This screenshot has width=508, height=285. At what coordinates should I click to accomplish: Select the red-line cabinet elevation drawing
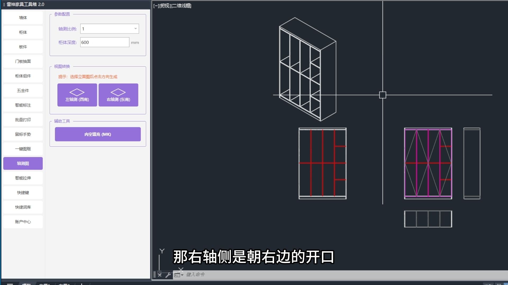[x=323, y=163]
